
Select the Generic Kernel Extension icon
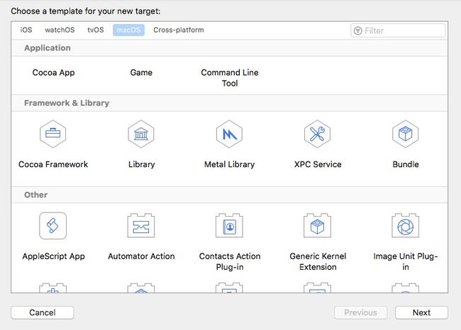point(317,225)
